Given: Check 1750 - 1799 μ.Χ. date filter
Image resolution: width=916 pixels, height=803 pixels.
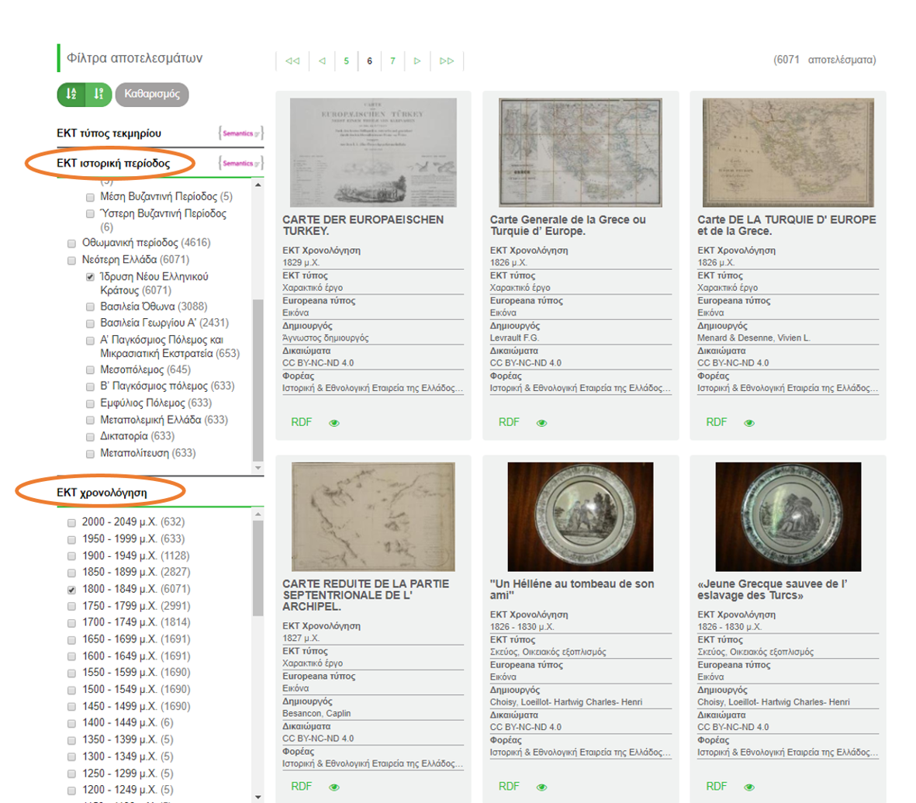Looking at the screenshot, I should point(71,607).
